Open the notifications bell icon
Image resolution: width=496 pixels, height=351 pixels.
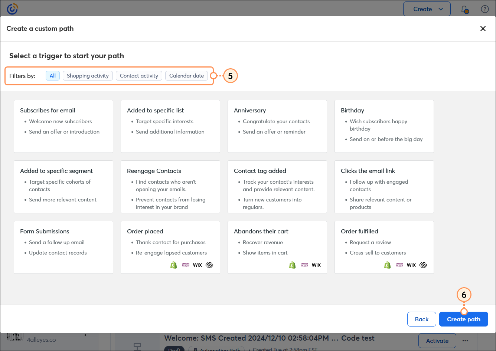pyautogui.click(x=465, y=9)
